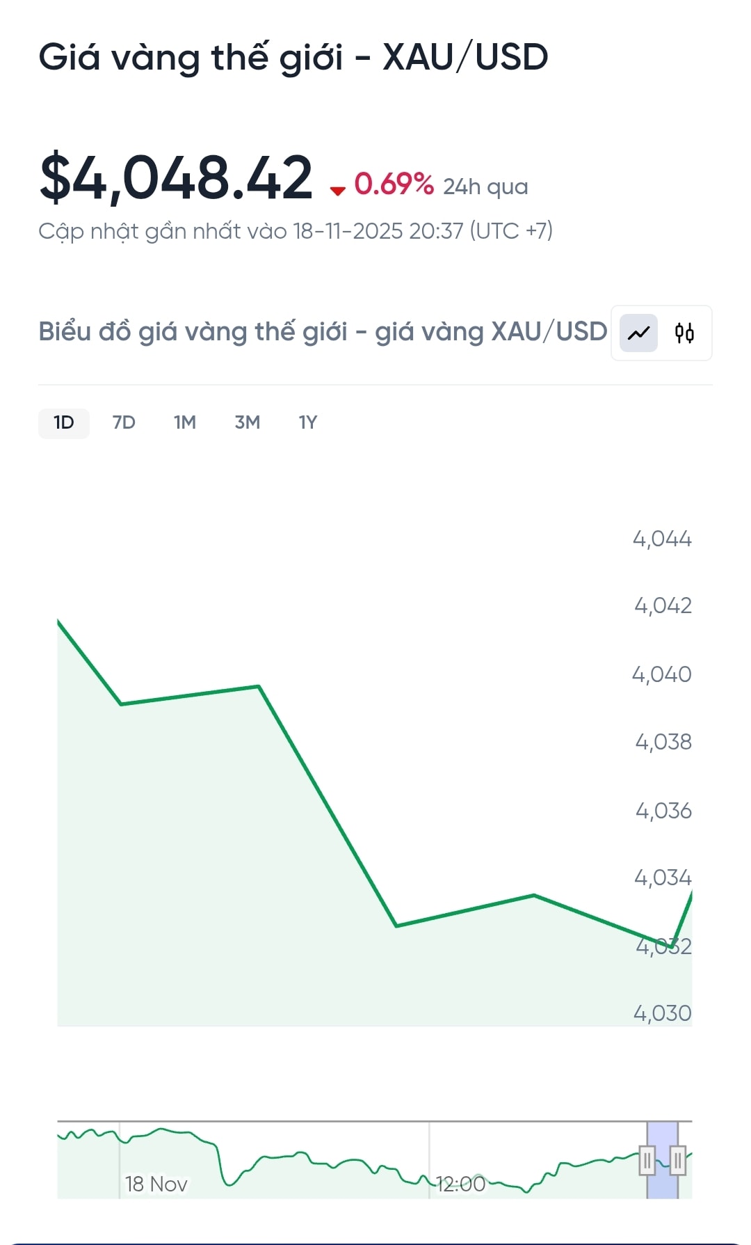This screenshot has height=1245, width=751.
Task: Show the 1M price history
Action: [x=185, y=422]
